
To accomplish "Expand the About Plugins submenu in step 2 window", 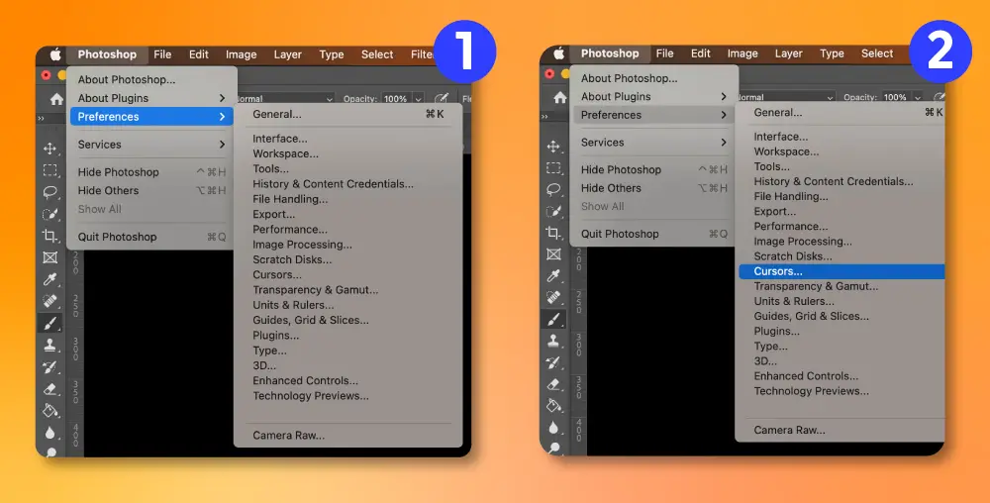I will pos(654,97).
